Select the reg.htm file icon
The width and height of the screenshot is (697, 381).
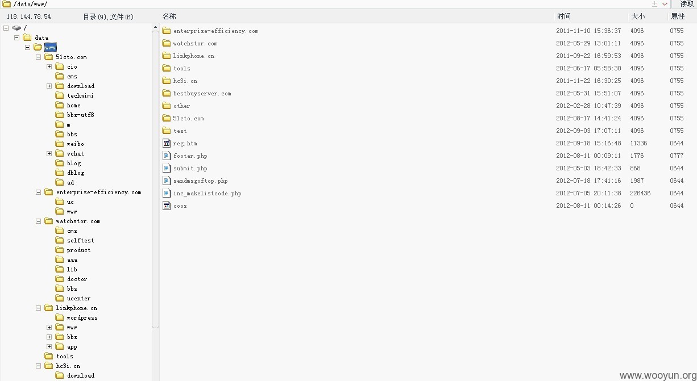167,143
